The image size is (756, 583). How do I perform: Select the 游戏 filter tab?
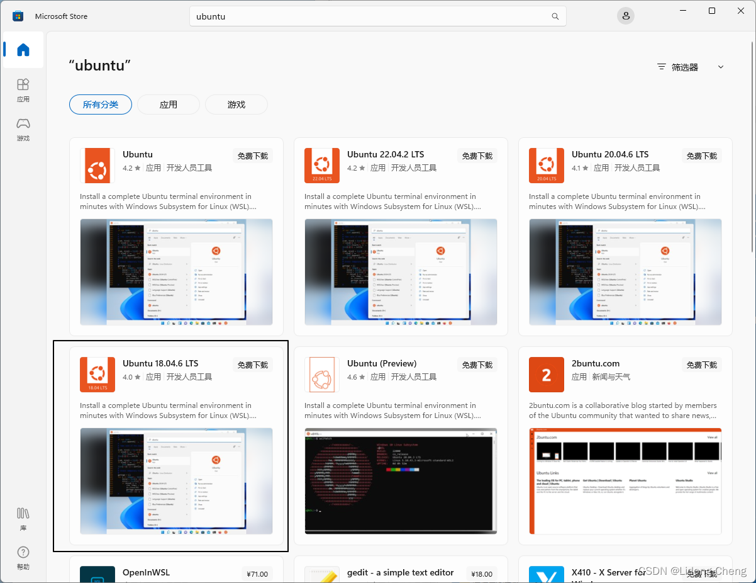point(236,105)
